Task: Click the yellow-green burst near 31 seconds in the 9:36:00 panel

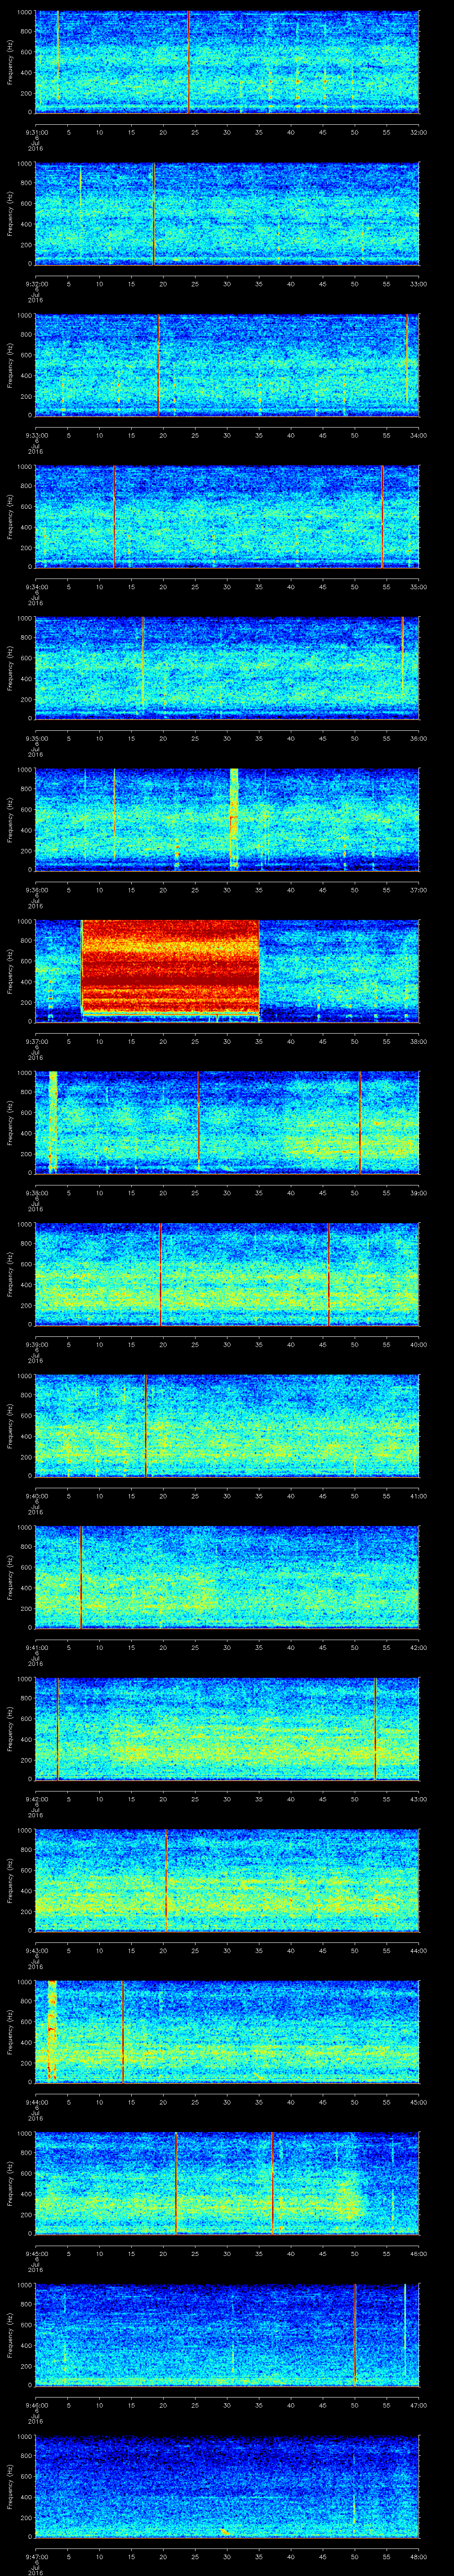Action: pyautogui.click(x=235, y=820)
